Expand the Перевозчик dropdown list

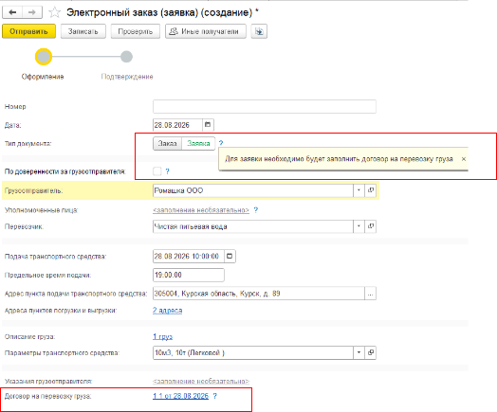click(x=359, y=226)
